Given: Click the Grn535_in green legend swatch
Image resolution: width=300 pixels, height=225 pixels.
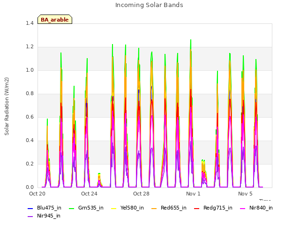Looking at the screenshot, I should click(x=71, y=209).
